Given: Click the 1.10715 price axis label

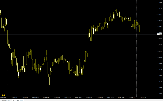Looking at the screenshot, I should pos(159,21).
